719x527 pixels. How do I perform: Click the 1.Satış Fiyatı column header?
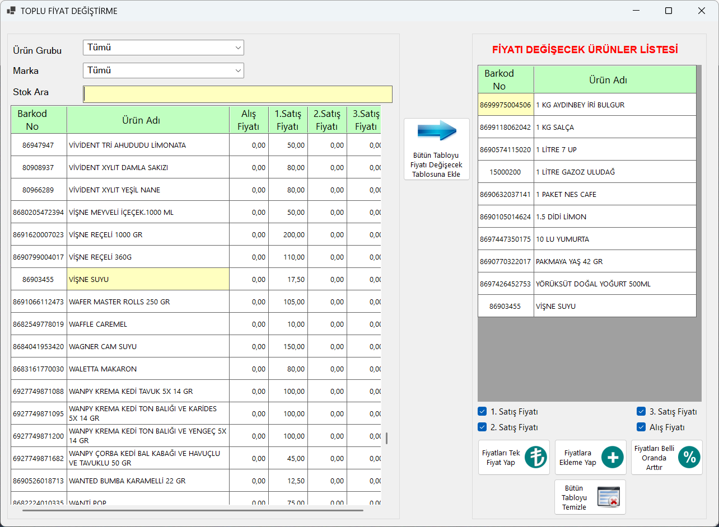(288, 120)
